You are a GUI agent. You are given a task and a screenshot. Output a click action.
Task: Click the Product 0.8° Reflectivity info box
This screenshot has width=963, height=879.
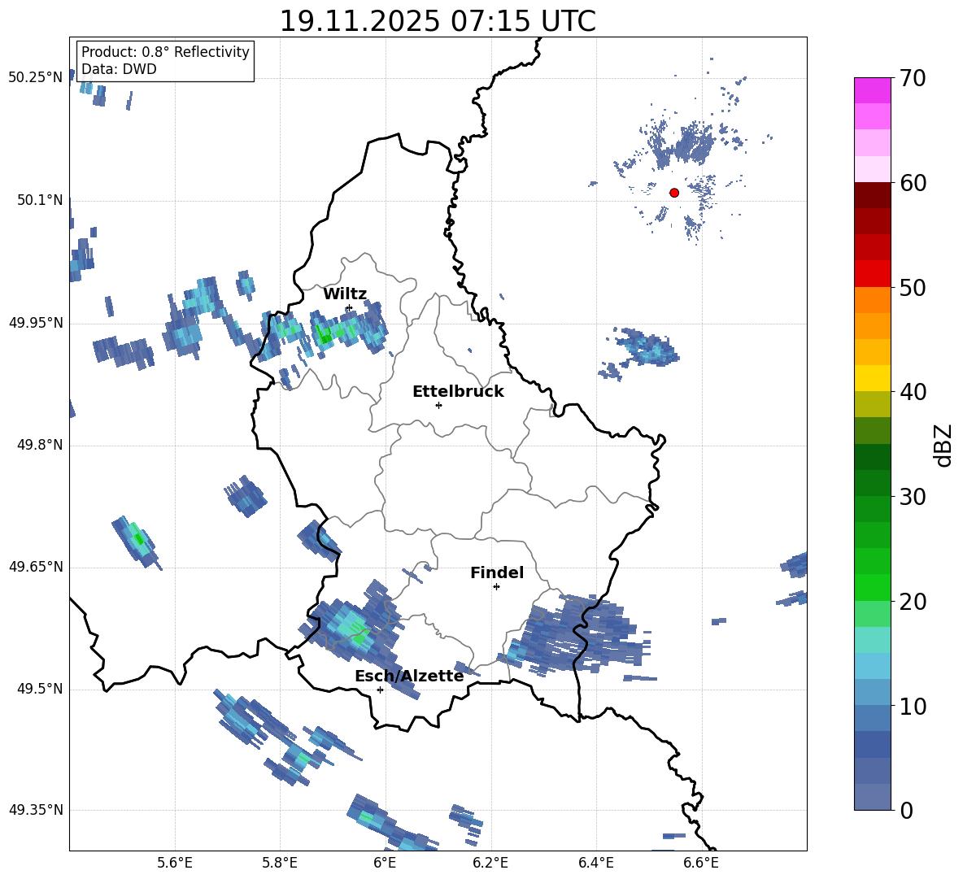pos(165,61)
